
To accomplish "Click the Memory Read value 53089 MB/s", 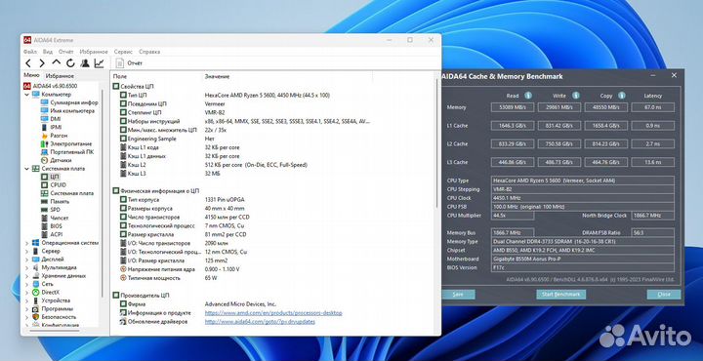I will coord(513,107).
